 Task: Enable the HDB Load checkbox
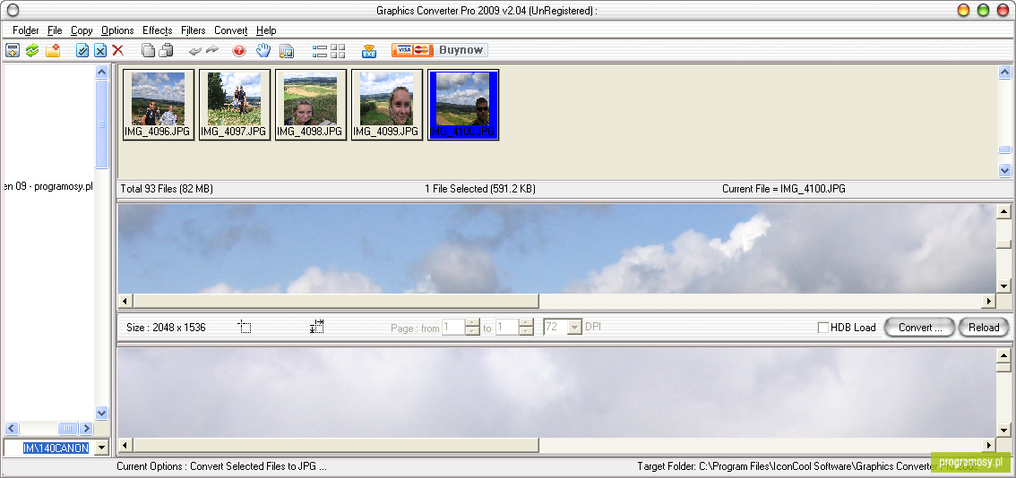(x=822, y=328)
